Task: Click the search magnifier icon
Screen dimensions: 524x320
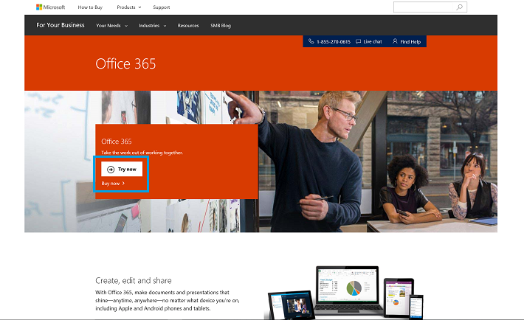Action: click(460, 7)
